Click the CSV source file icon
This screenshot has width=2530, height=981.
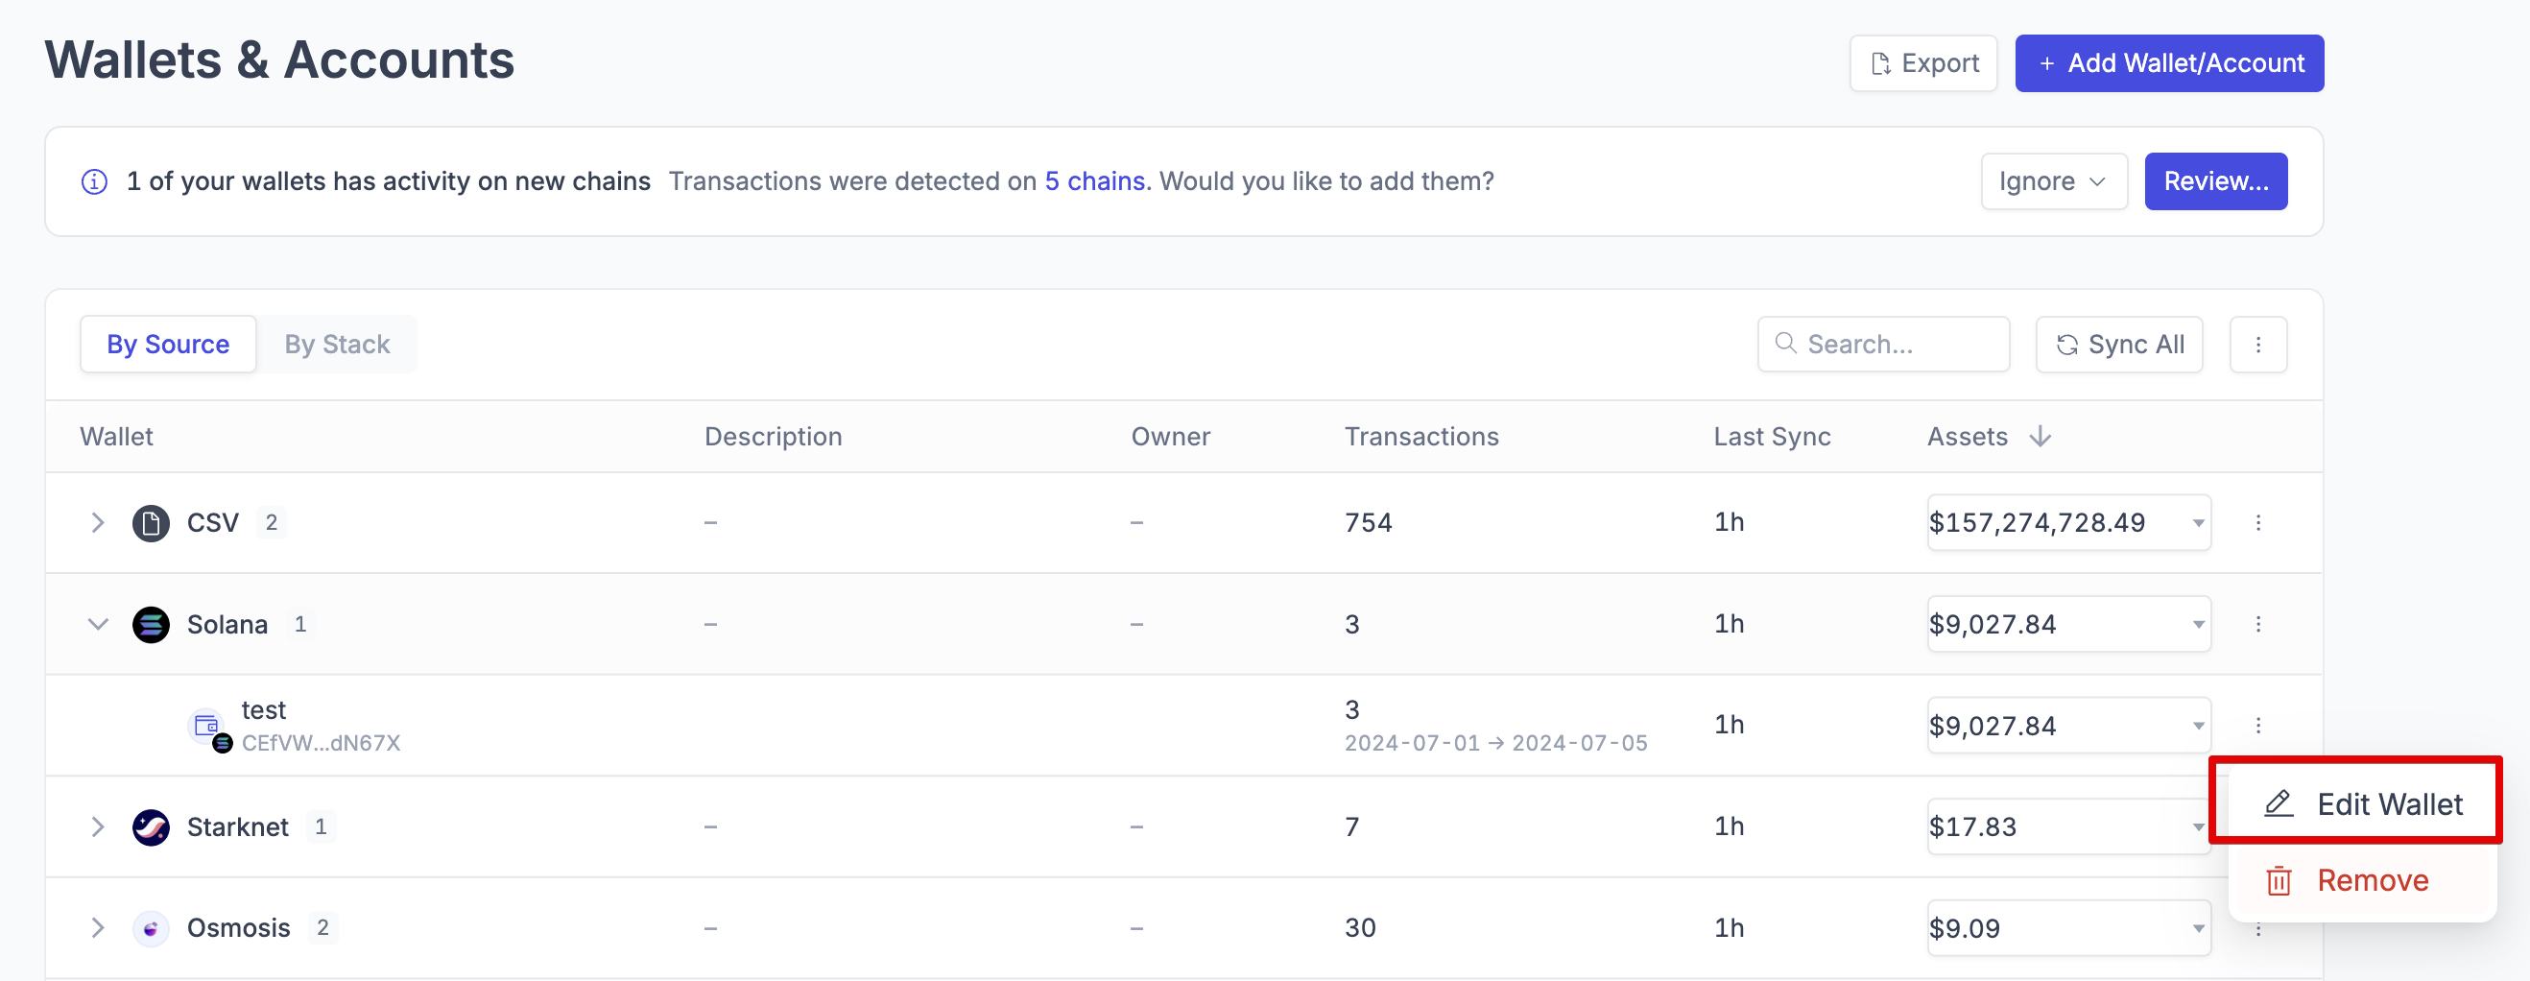[x=151, y=522]
